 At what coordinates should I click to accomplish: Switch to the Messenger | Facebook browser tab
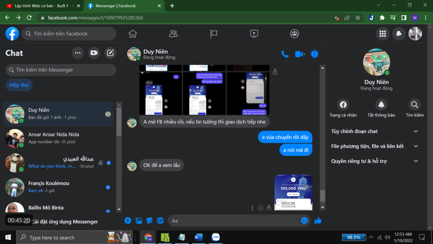pos(123,6)
